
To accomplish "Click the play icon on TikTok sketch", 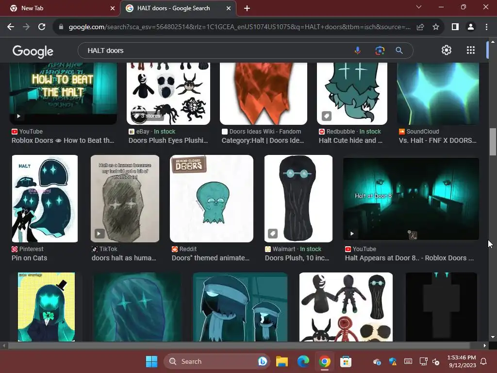I will point(99,234).
